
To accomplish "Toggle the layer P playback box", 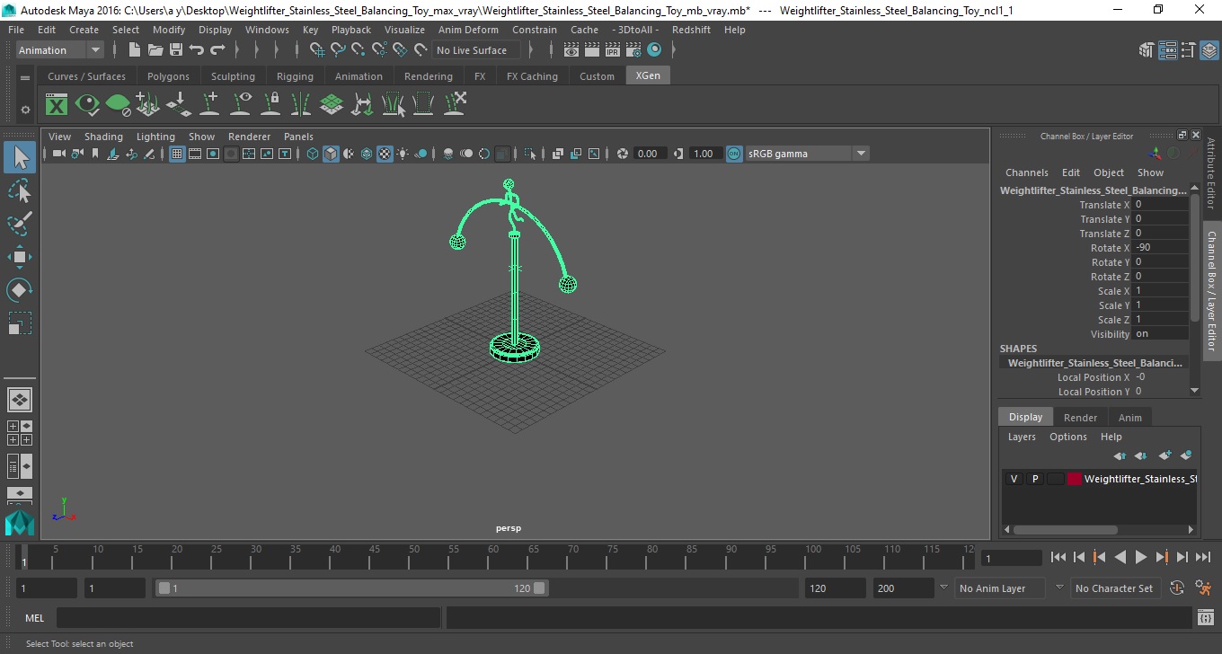I will (x=1034, y=479).
